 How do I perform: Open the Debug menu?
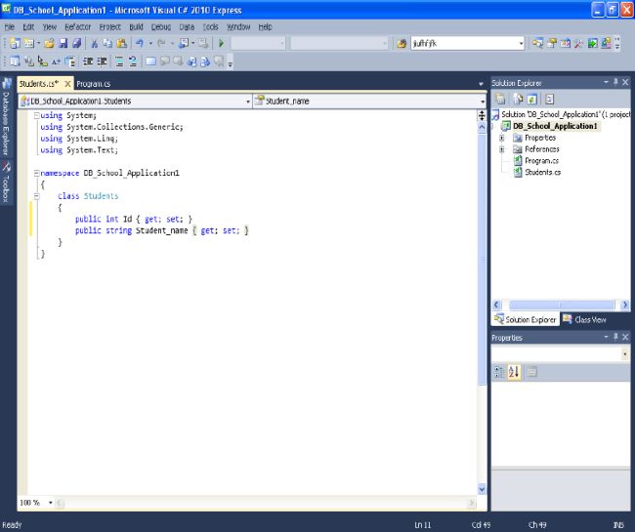click(x=161, y=27)
